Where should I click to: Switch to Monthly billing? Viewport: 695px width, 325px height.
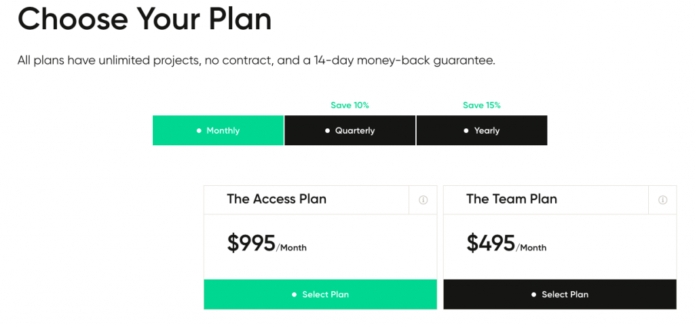tap(218, 130)
